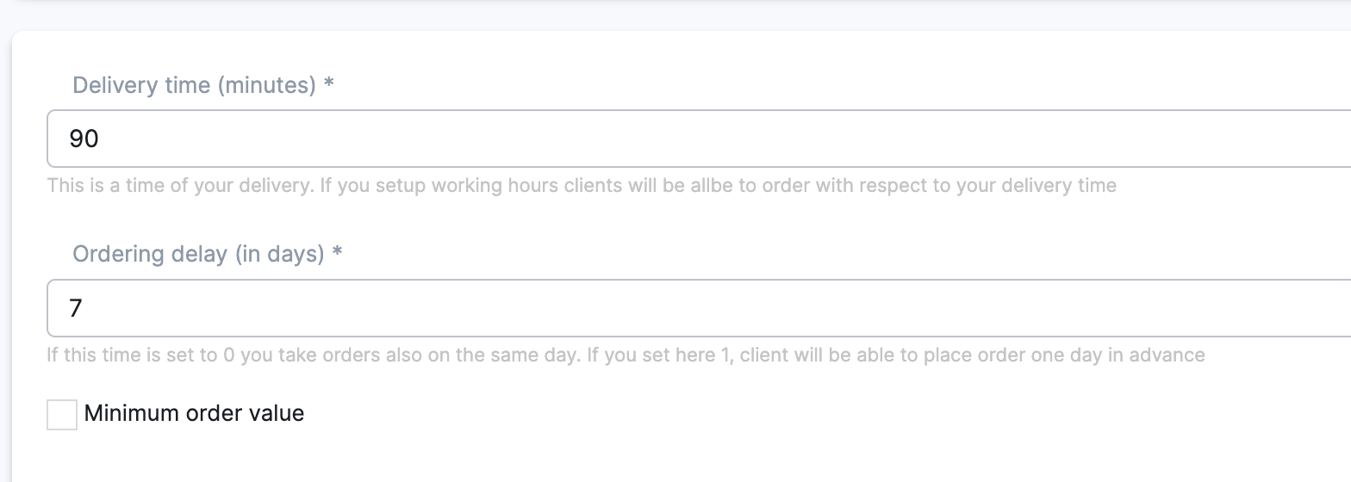Viewport: 1351px width, 482px height.
Task: Click the "Delivery time (minutes)" field label
Action: (x=194, y=85)
